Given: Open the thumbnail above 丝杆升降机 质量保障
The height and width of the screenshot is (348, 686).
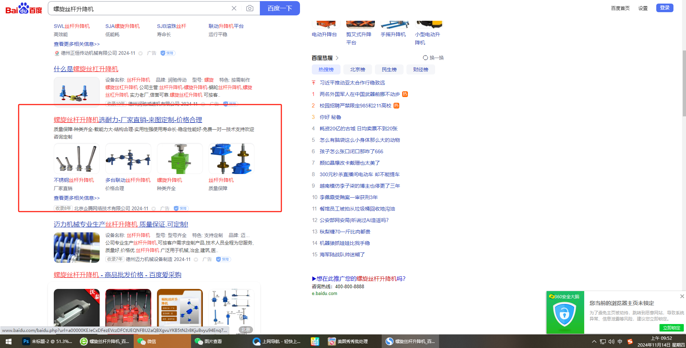Looking at the screenshot, I should pos(232,159).
